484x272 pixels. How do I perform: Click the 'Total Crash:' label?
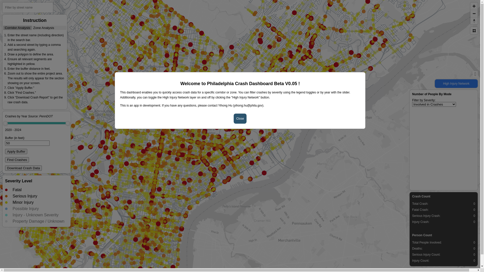[x=420, y=204]
